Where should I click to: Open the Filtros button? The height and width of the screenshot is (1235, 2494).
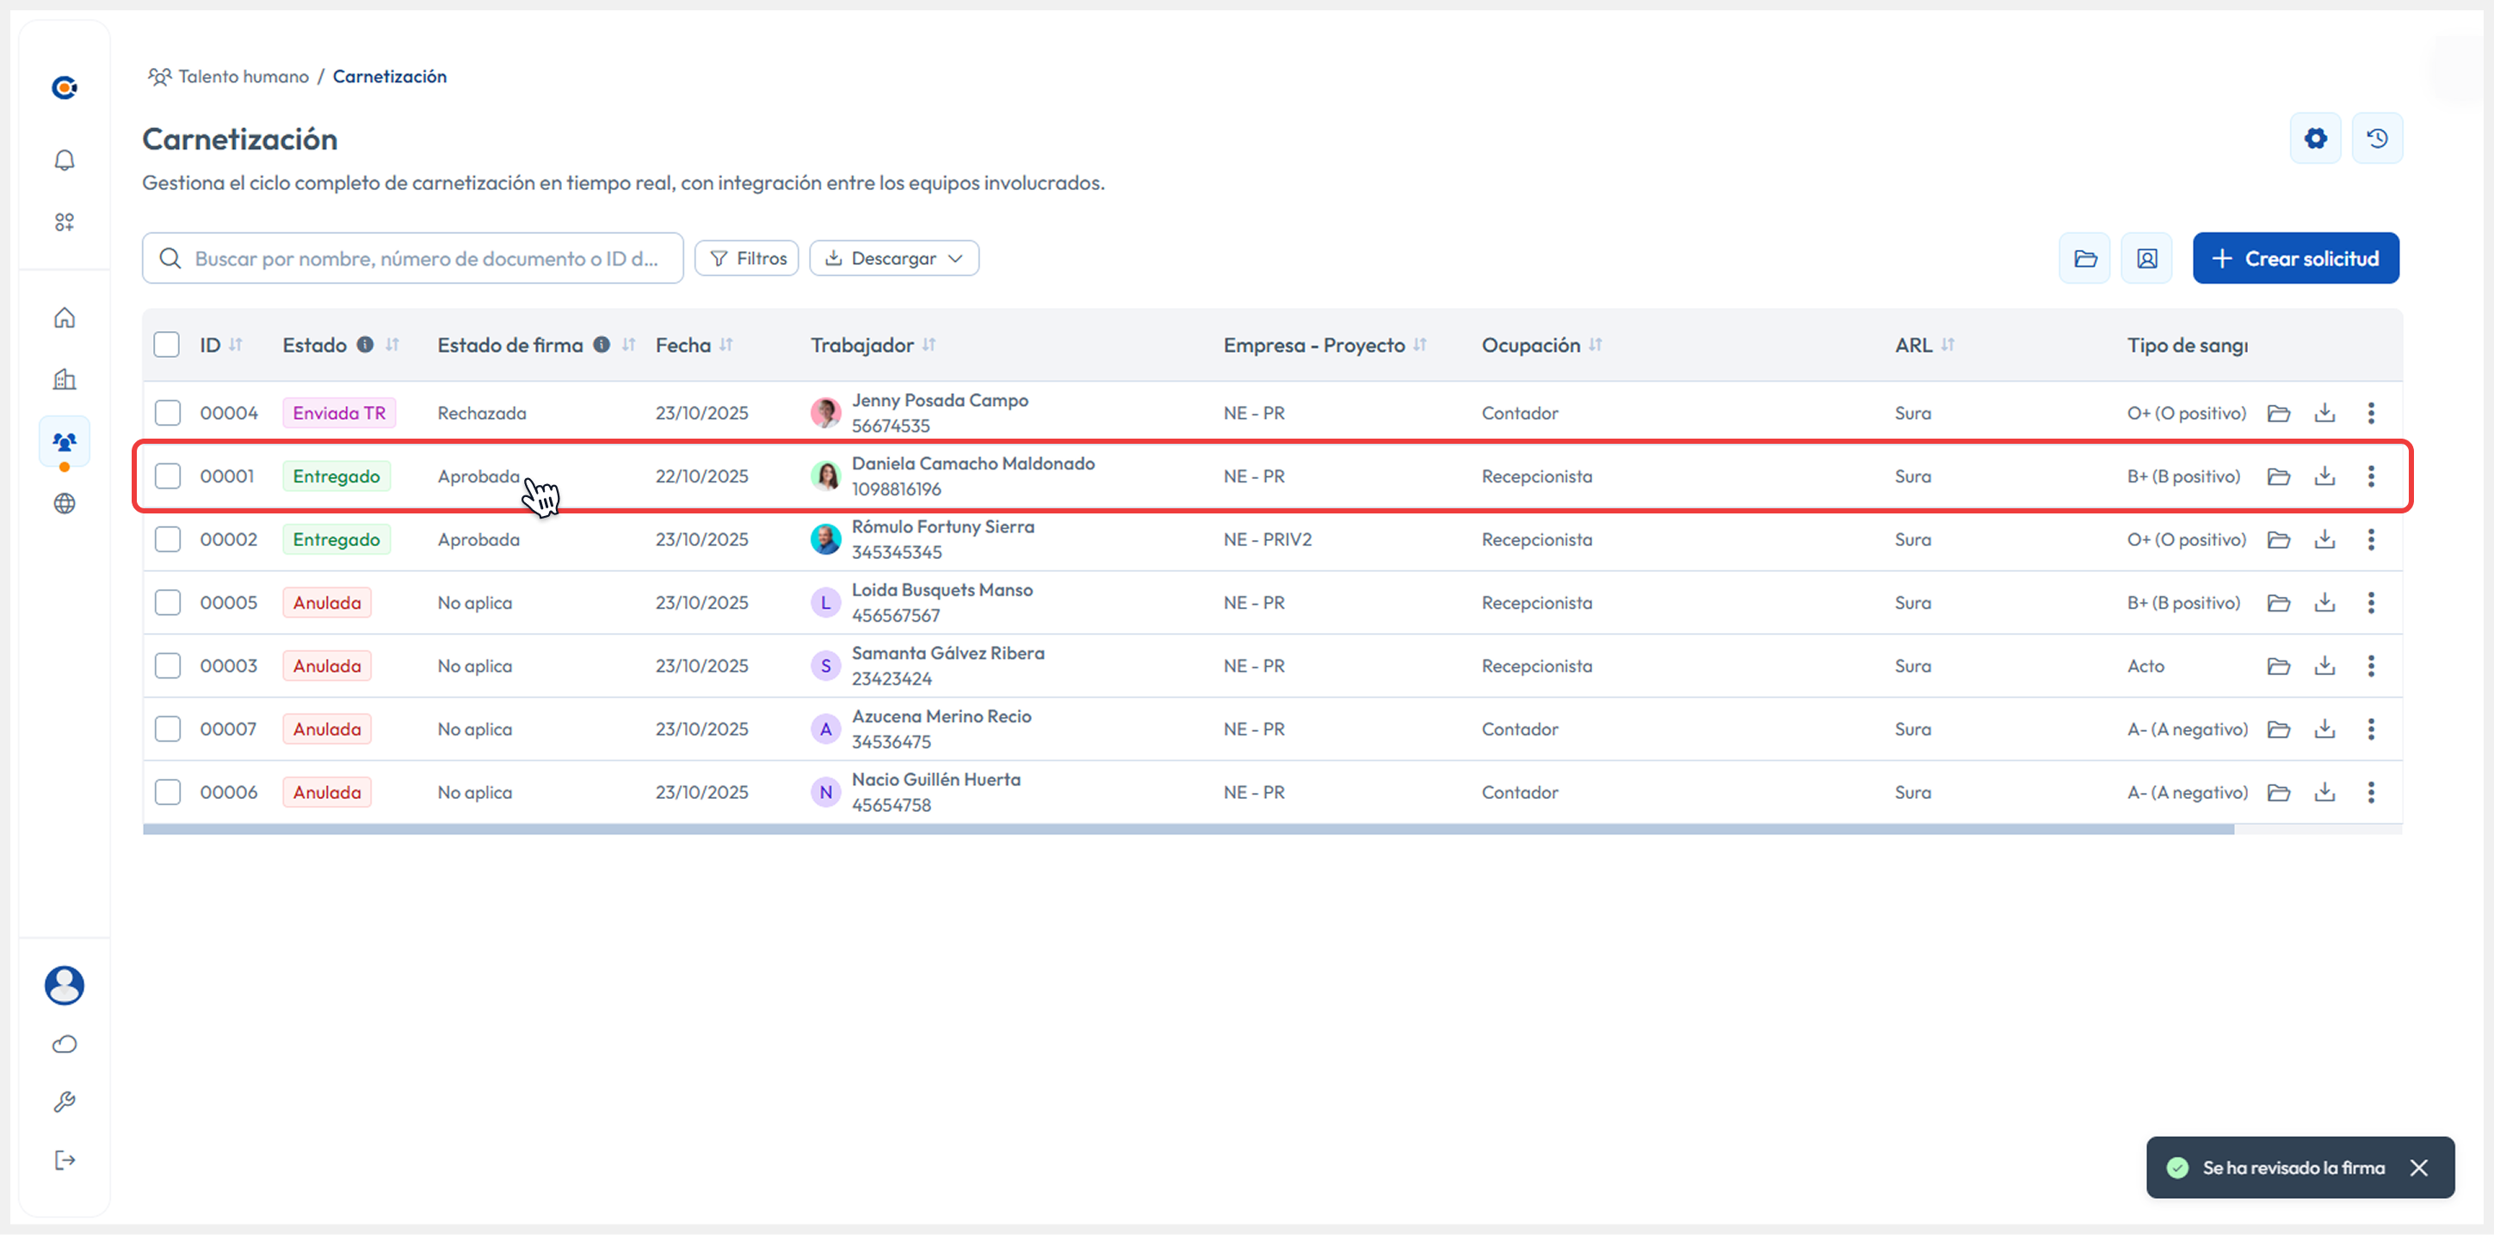click(746, 258)
